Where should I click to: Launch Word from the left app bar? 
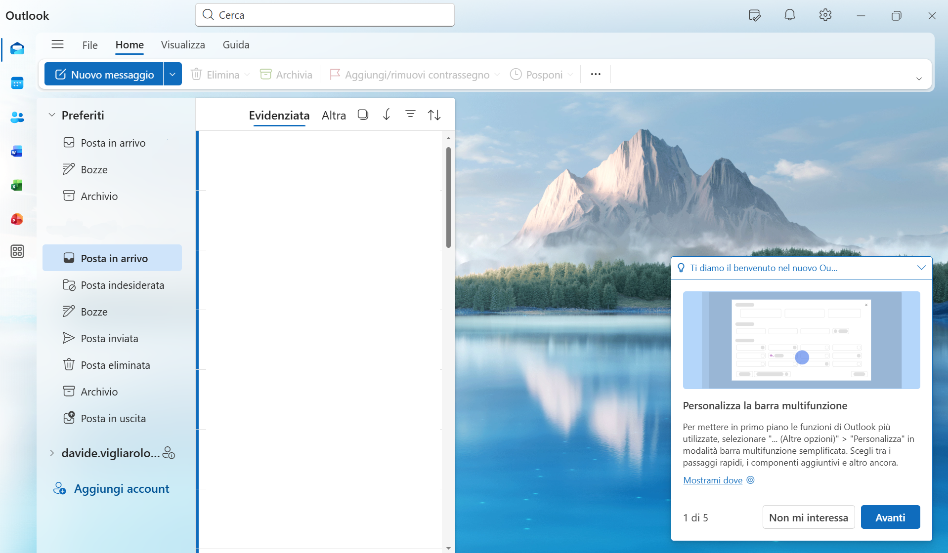click(17, 151)
